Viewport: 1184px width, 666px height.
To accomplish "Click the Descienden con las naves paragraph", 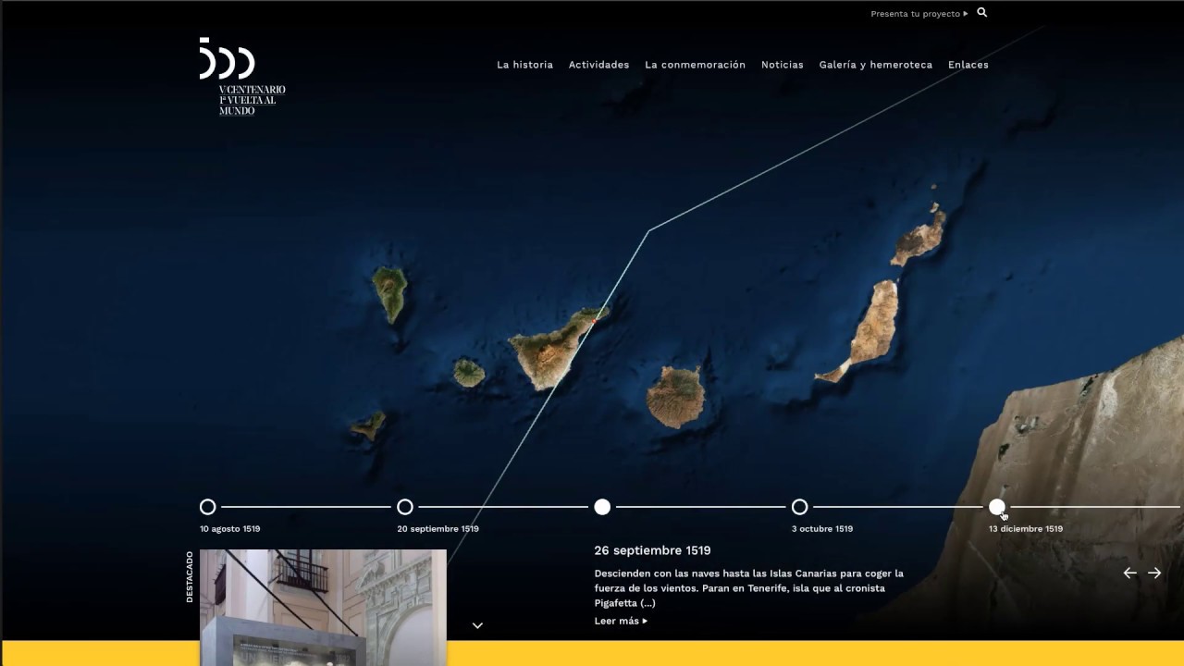I will pyautogui.click(x=749, y=588).
